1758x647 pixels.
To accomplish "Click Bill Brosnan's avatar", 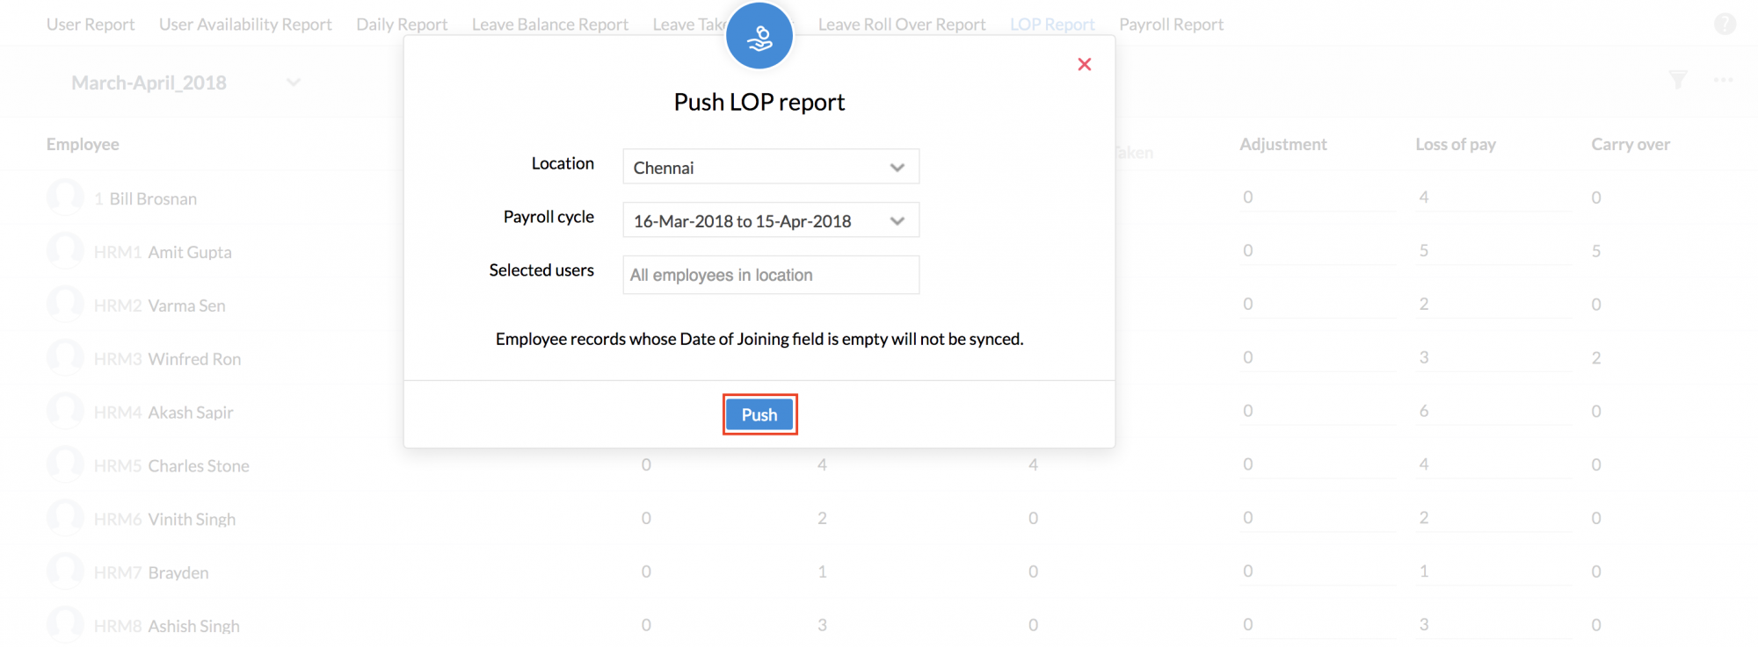I will (65, 198).
